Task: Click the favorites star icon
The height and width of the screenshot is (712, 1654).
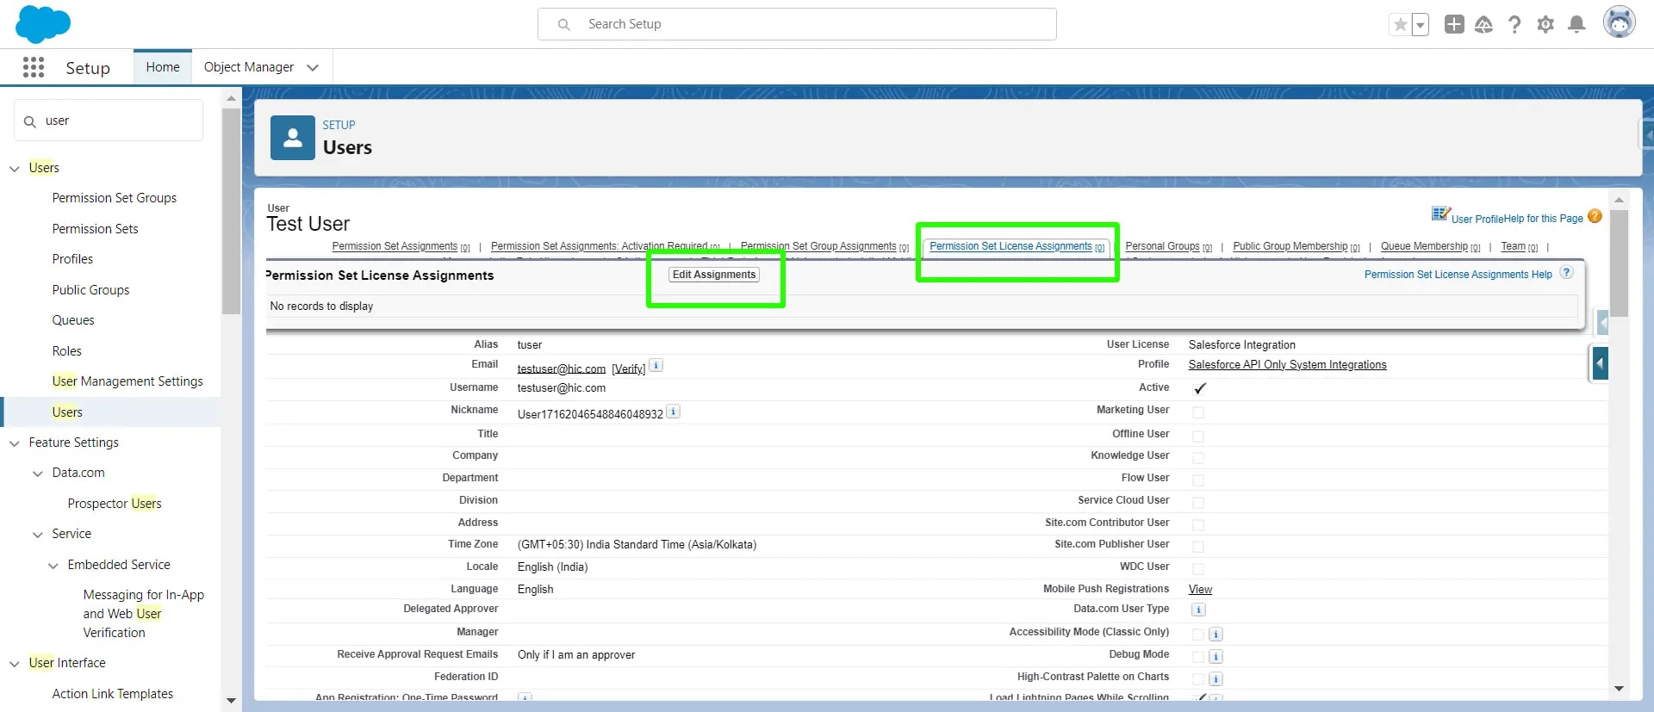Action: 1401,25
